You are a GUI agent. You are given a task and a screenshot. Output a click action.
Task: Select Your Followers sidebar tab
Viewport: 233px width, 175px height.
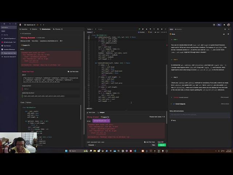[9, 46]
